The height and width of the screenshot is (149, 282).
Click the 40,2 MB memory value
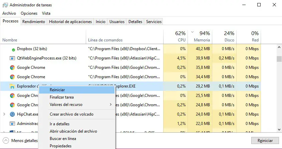pos(203,49)
